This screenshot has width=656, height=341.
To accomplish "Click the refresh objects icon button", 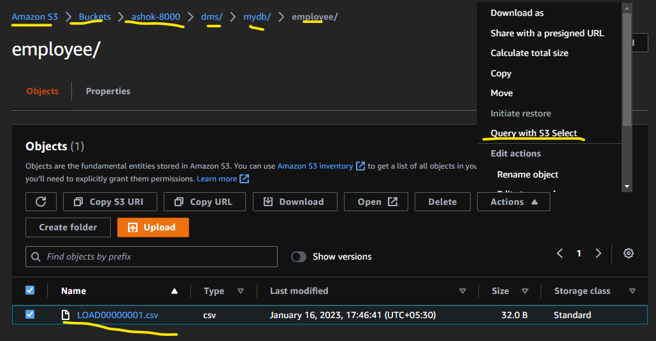I will (41, 202).
